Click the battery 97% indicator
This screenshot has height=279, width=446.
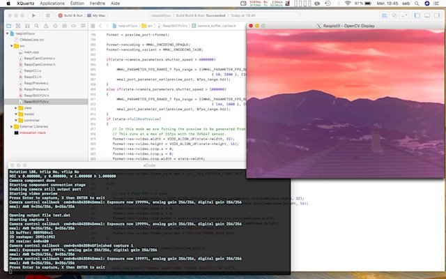(x=363, y=3)
